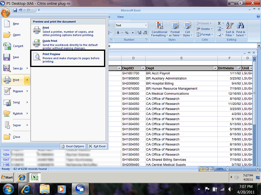The image size is (261, 195).
Task: Choose Quick Print in the menu
Action: (68, 43)
